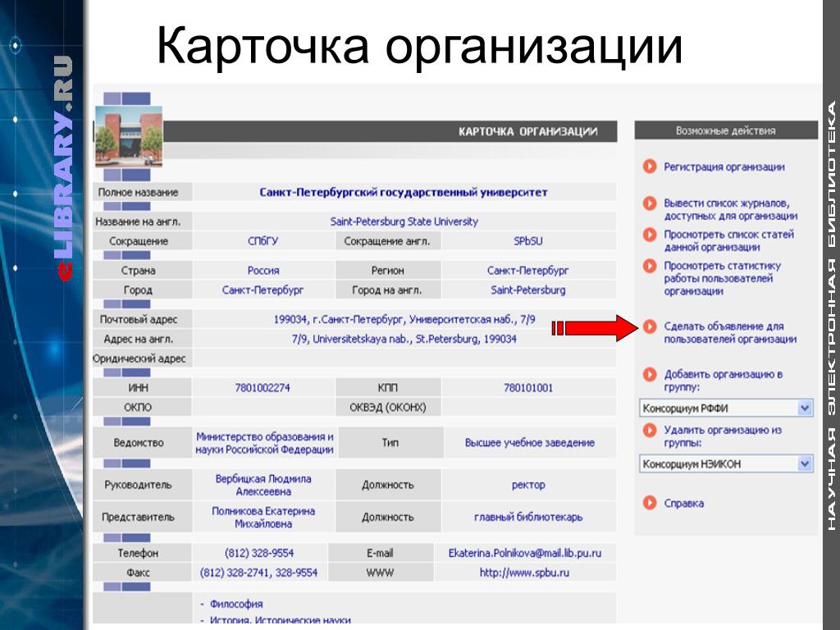Click Сделать объявление для пользователей организации
This screenshot has width=840, height=630.
coord(730,333)
